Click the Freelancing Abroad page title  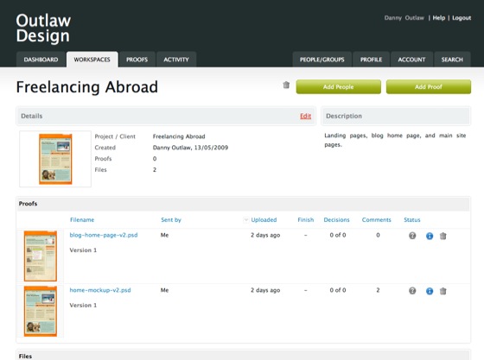(86, 87)
